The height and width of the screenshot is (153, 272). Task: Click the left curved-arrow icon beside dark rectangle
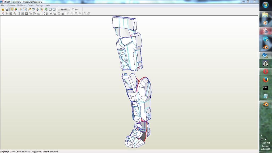[31, 14]
